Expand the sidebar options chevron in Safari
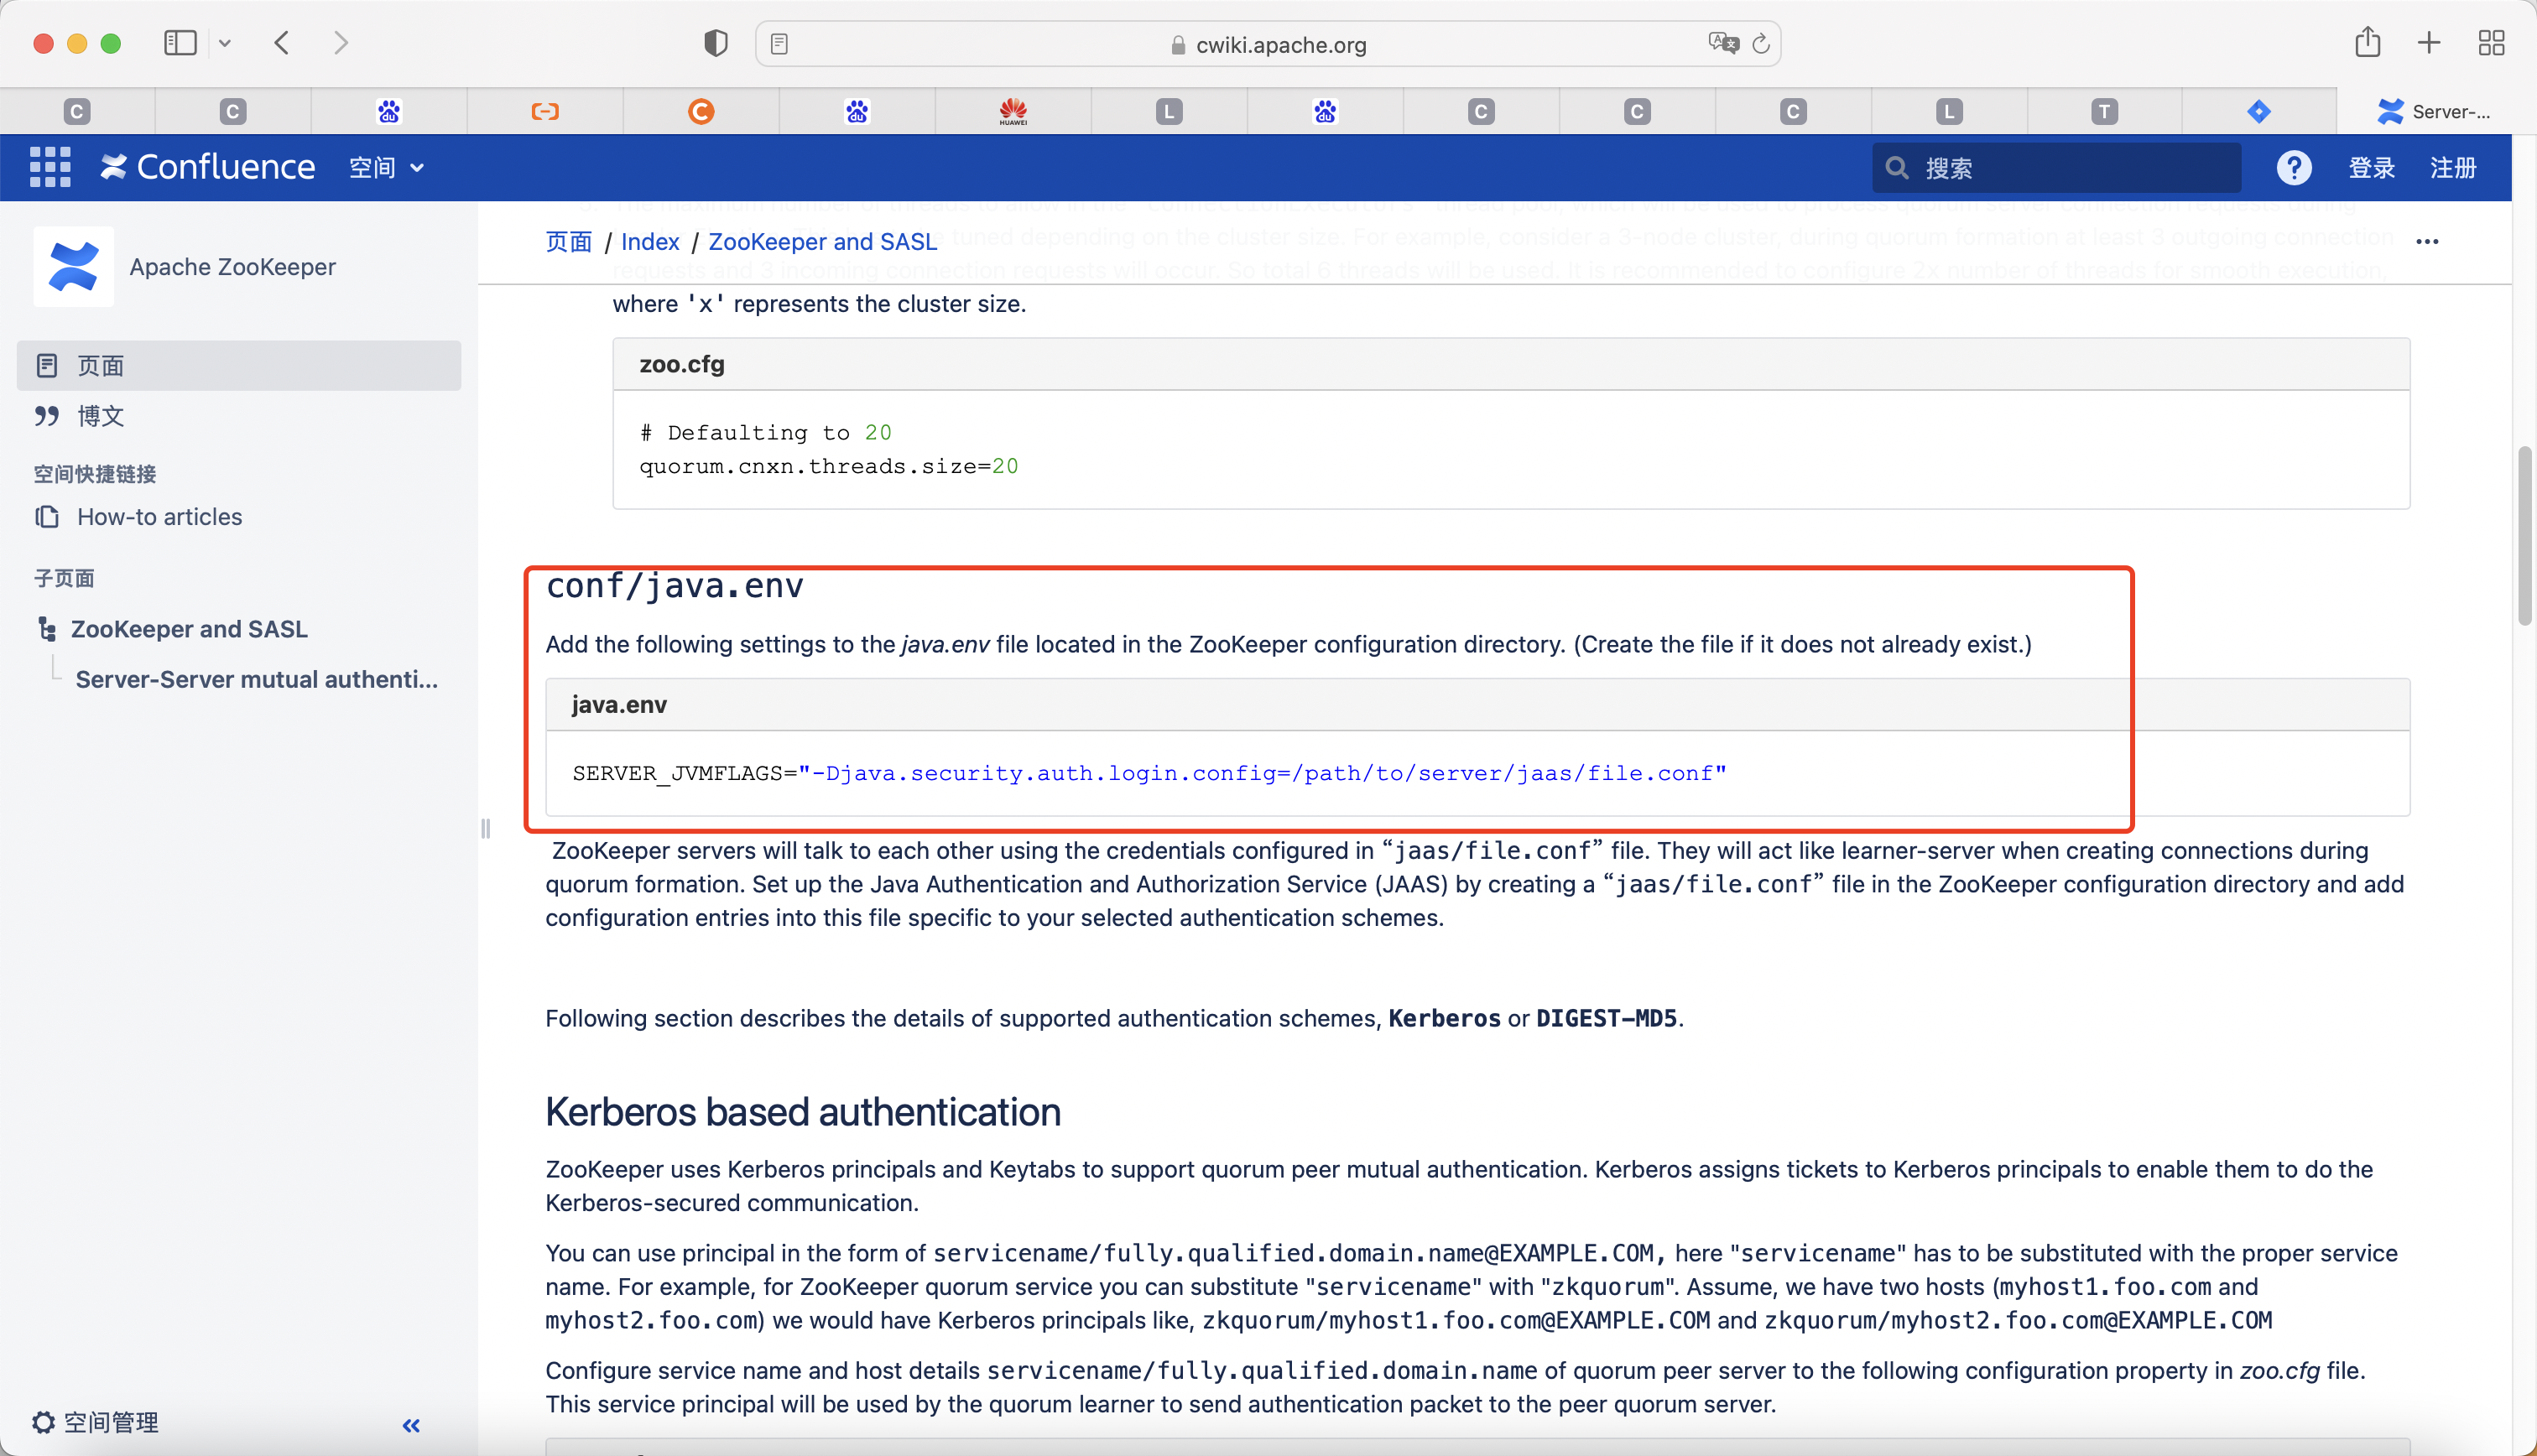 tap(225, 43)
